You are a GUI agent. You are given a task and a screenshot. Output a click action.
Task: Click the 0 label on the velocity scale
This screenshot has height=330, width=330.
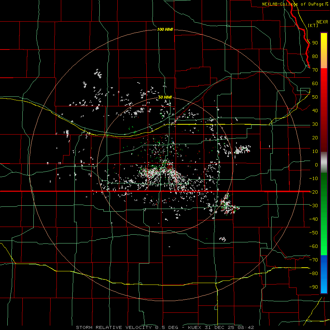pos(316,165)
